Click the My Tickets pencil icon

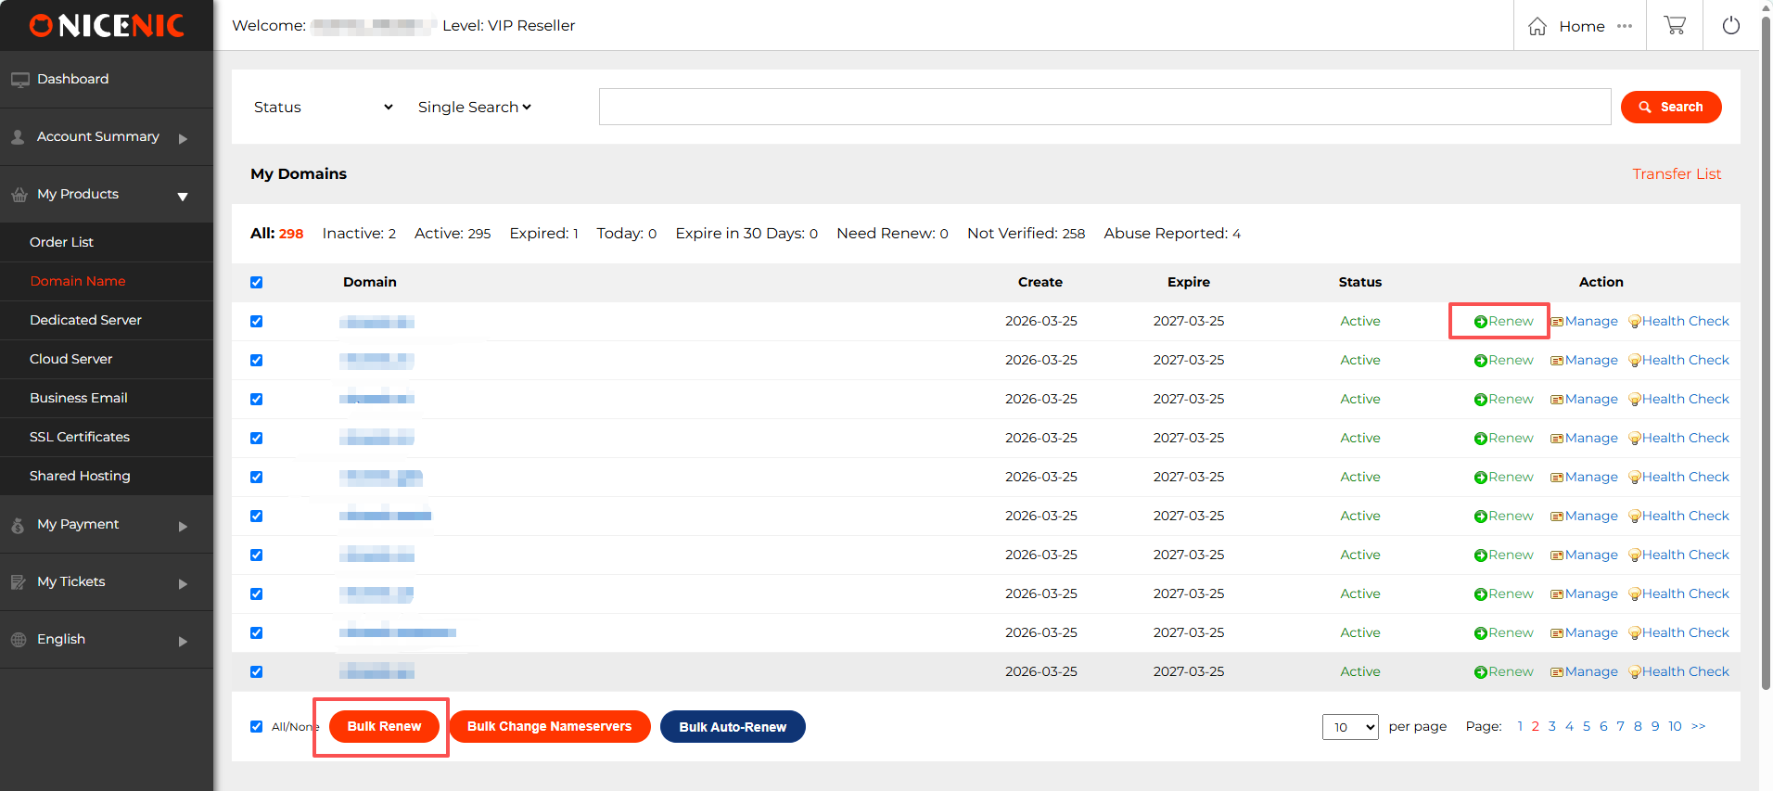tap(19, 582)
